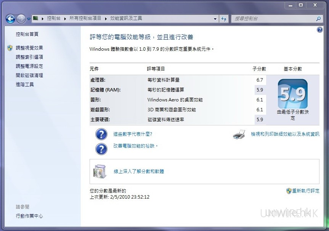Expand arrow after address bar icon
Screen dimensions: 329x231
[43, 19]
